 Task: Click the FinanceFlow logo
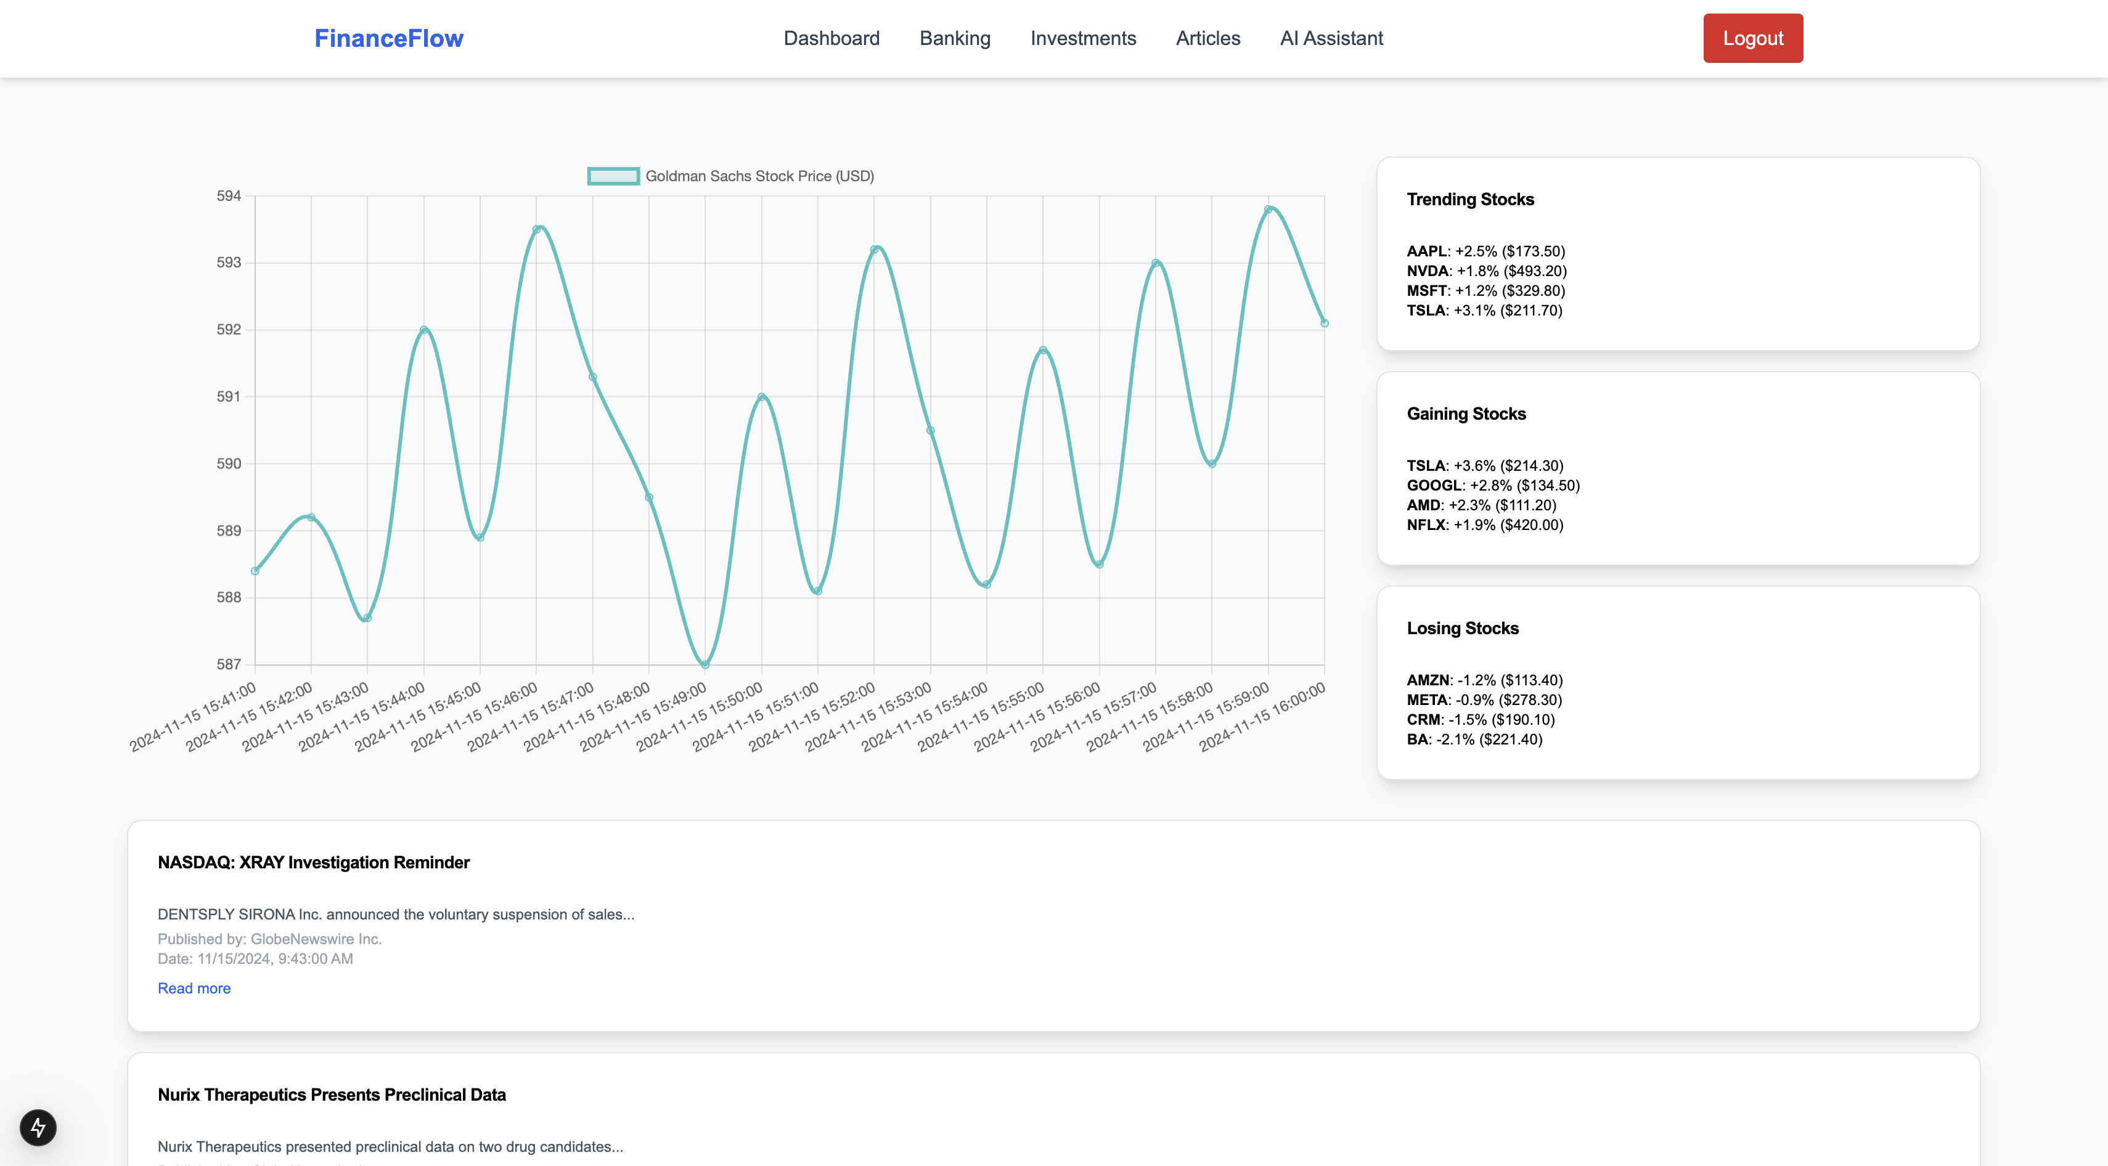(389, 38)
